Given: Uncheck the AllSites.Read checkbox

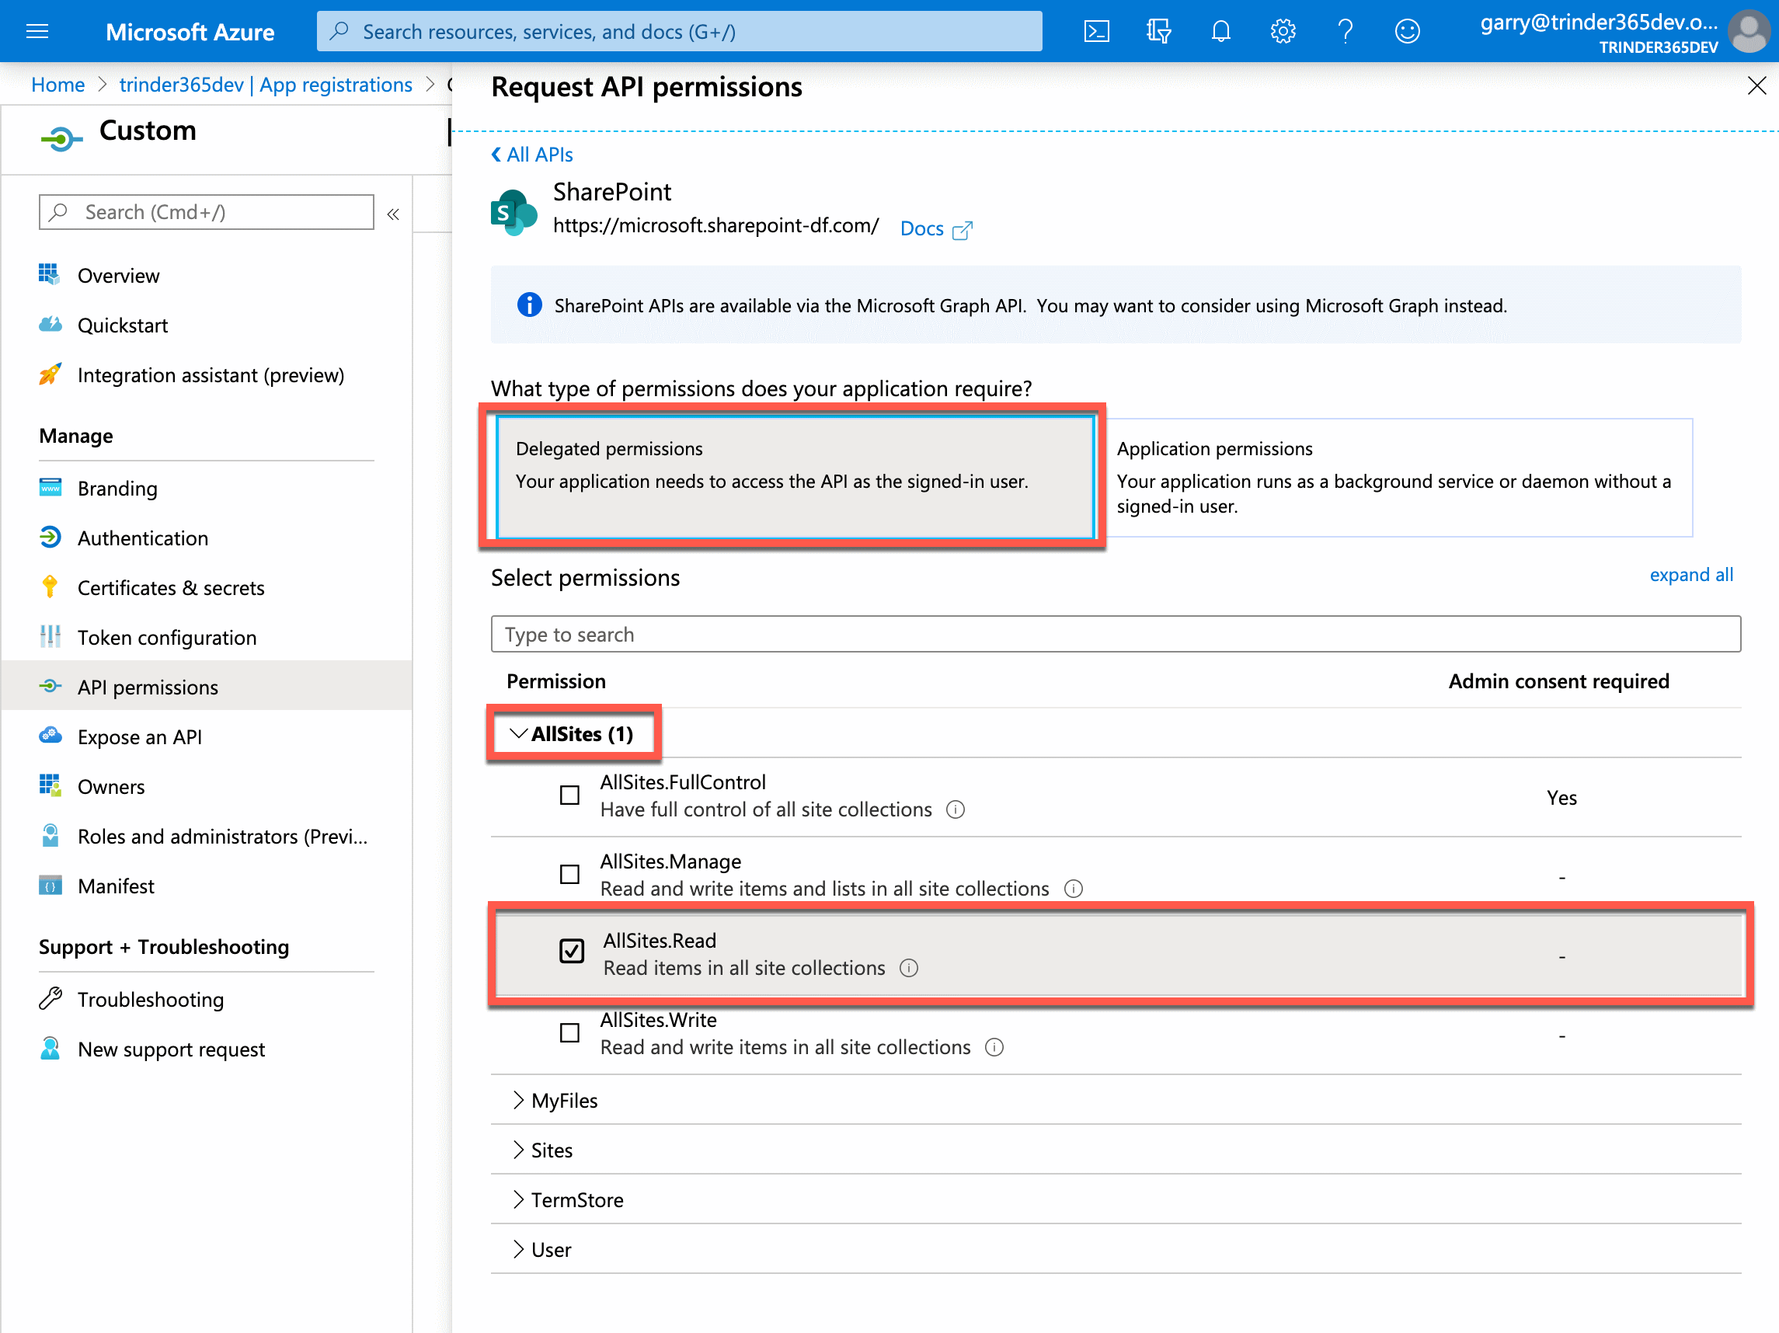Looking at the screenshot, I should pyautogui.click(x=572, y=951).
